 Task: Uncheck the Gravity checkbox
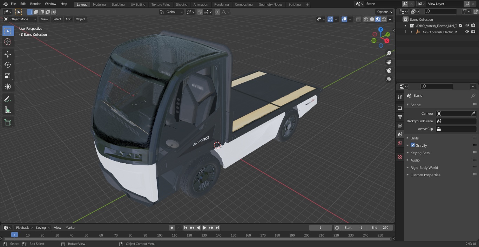[x=413, y=145]
